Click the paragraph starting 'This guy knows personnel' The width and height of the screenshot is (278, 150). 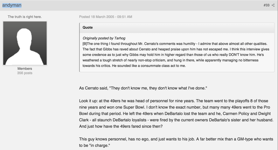176,142
